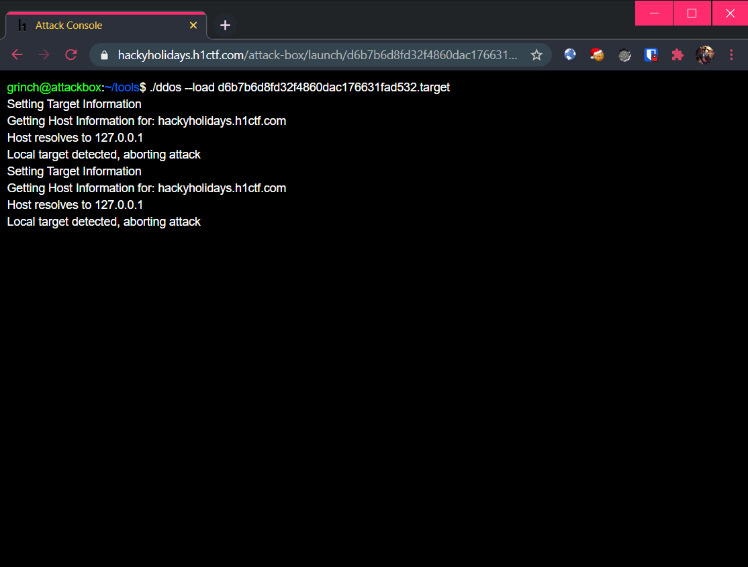Viewport: 748px width, 567px height.
Task: Click the grinch@attackbox prompt text
Action: pyautogui.click(x=54, y=87)
